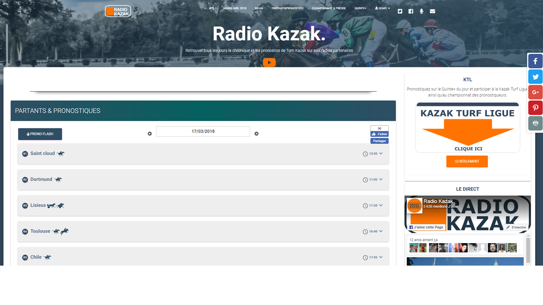Open CHAMPIONNAT & PRESSE menu item
This screenshot has height=305, width=543.
(329, 8)
